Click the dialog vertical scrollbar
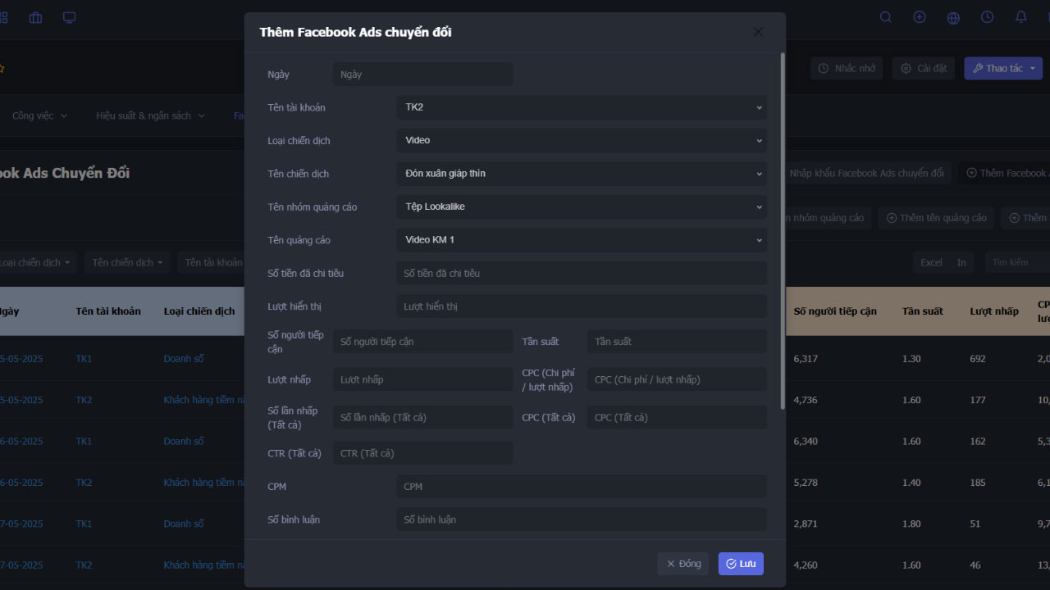1050x590 pixels. (782, 229)
